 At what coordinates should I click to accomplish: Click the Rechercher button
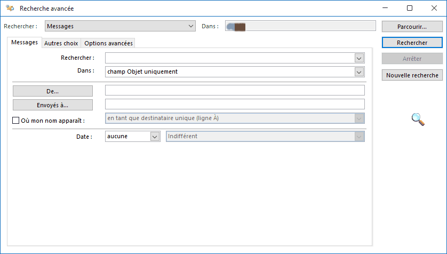(412, 42)
